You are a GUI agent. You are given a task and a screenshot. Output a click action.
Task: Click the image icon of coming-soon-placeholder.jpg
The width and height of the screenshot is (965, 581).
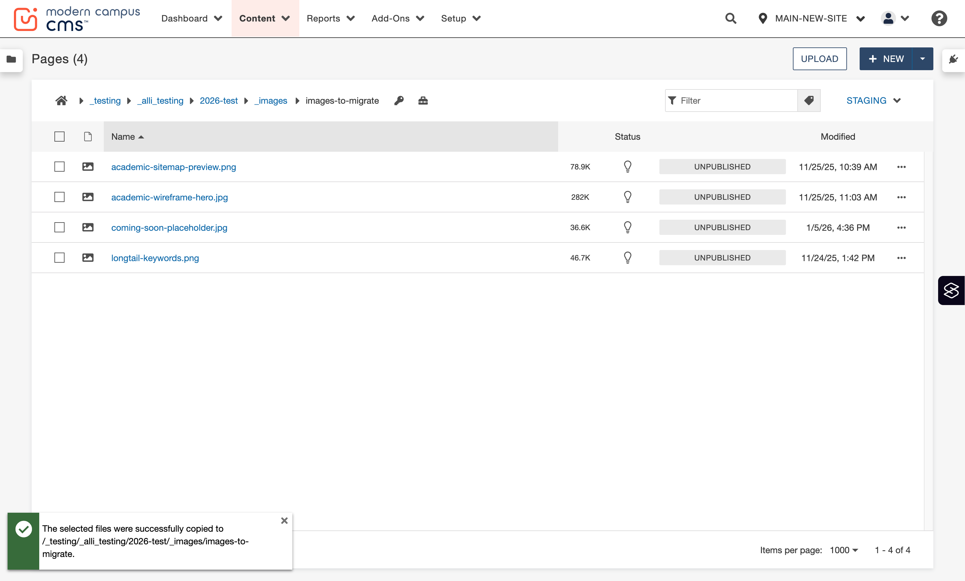tap(88, 227)
